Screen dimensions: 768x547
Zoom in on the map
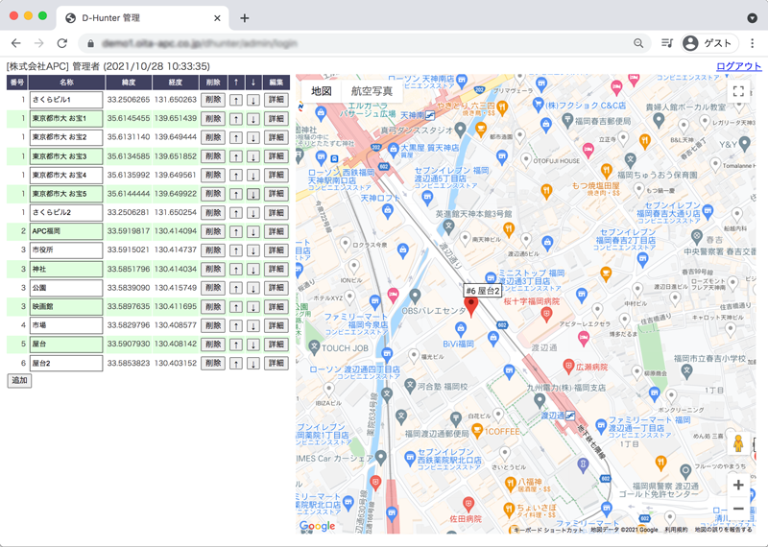(738, 486)
